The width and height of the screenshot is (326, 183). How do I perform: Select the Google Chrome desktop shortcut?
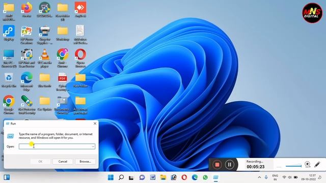[9, 105]
